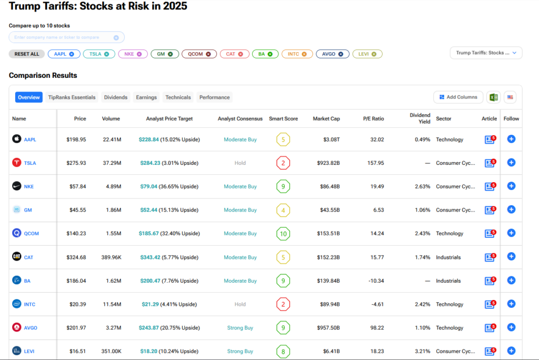Follow CAT with the plus button
The height and width of the screenshot is (360, 539).
[511, 256]
